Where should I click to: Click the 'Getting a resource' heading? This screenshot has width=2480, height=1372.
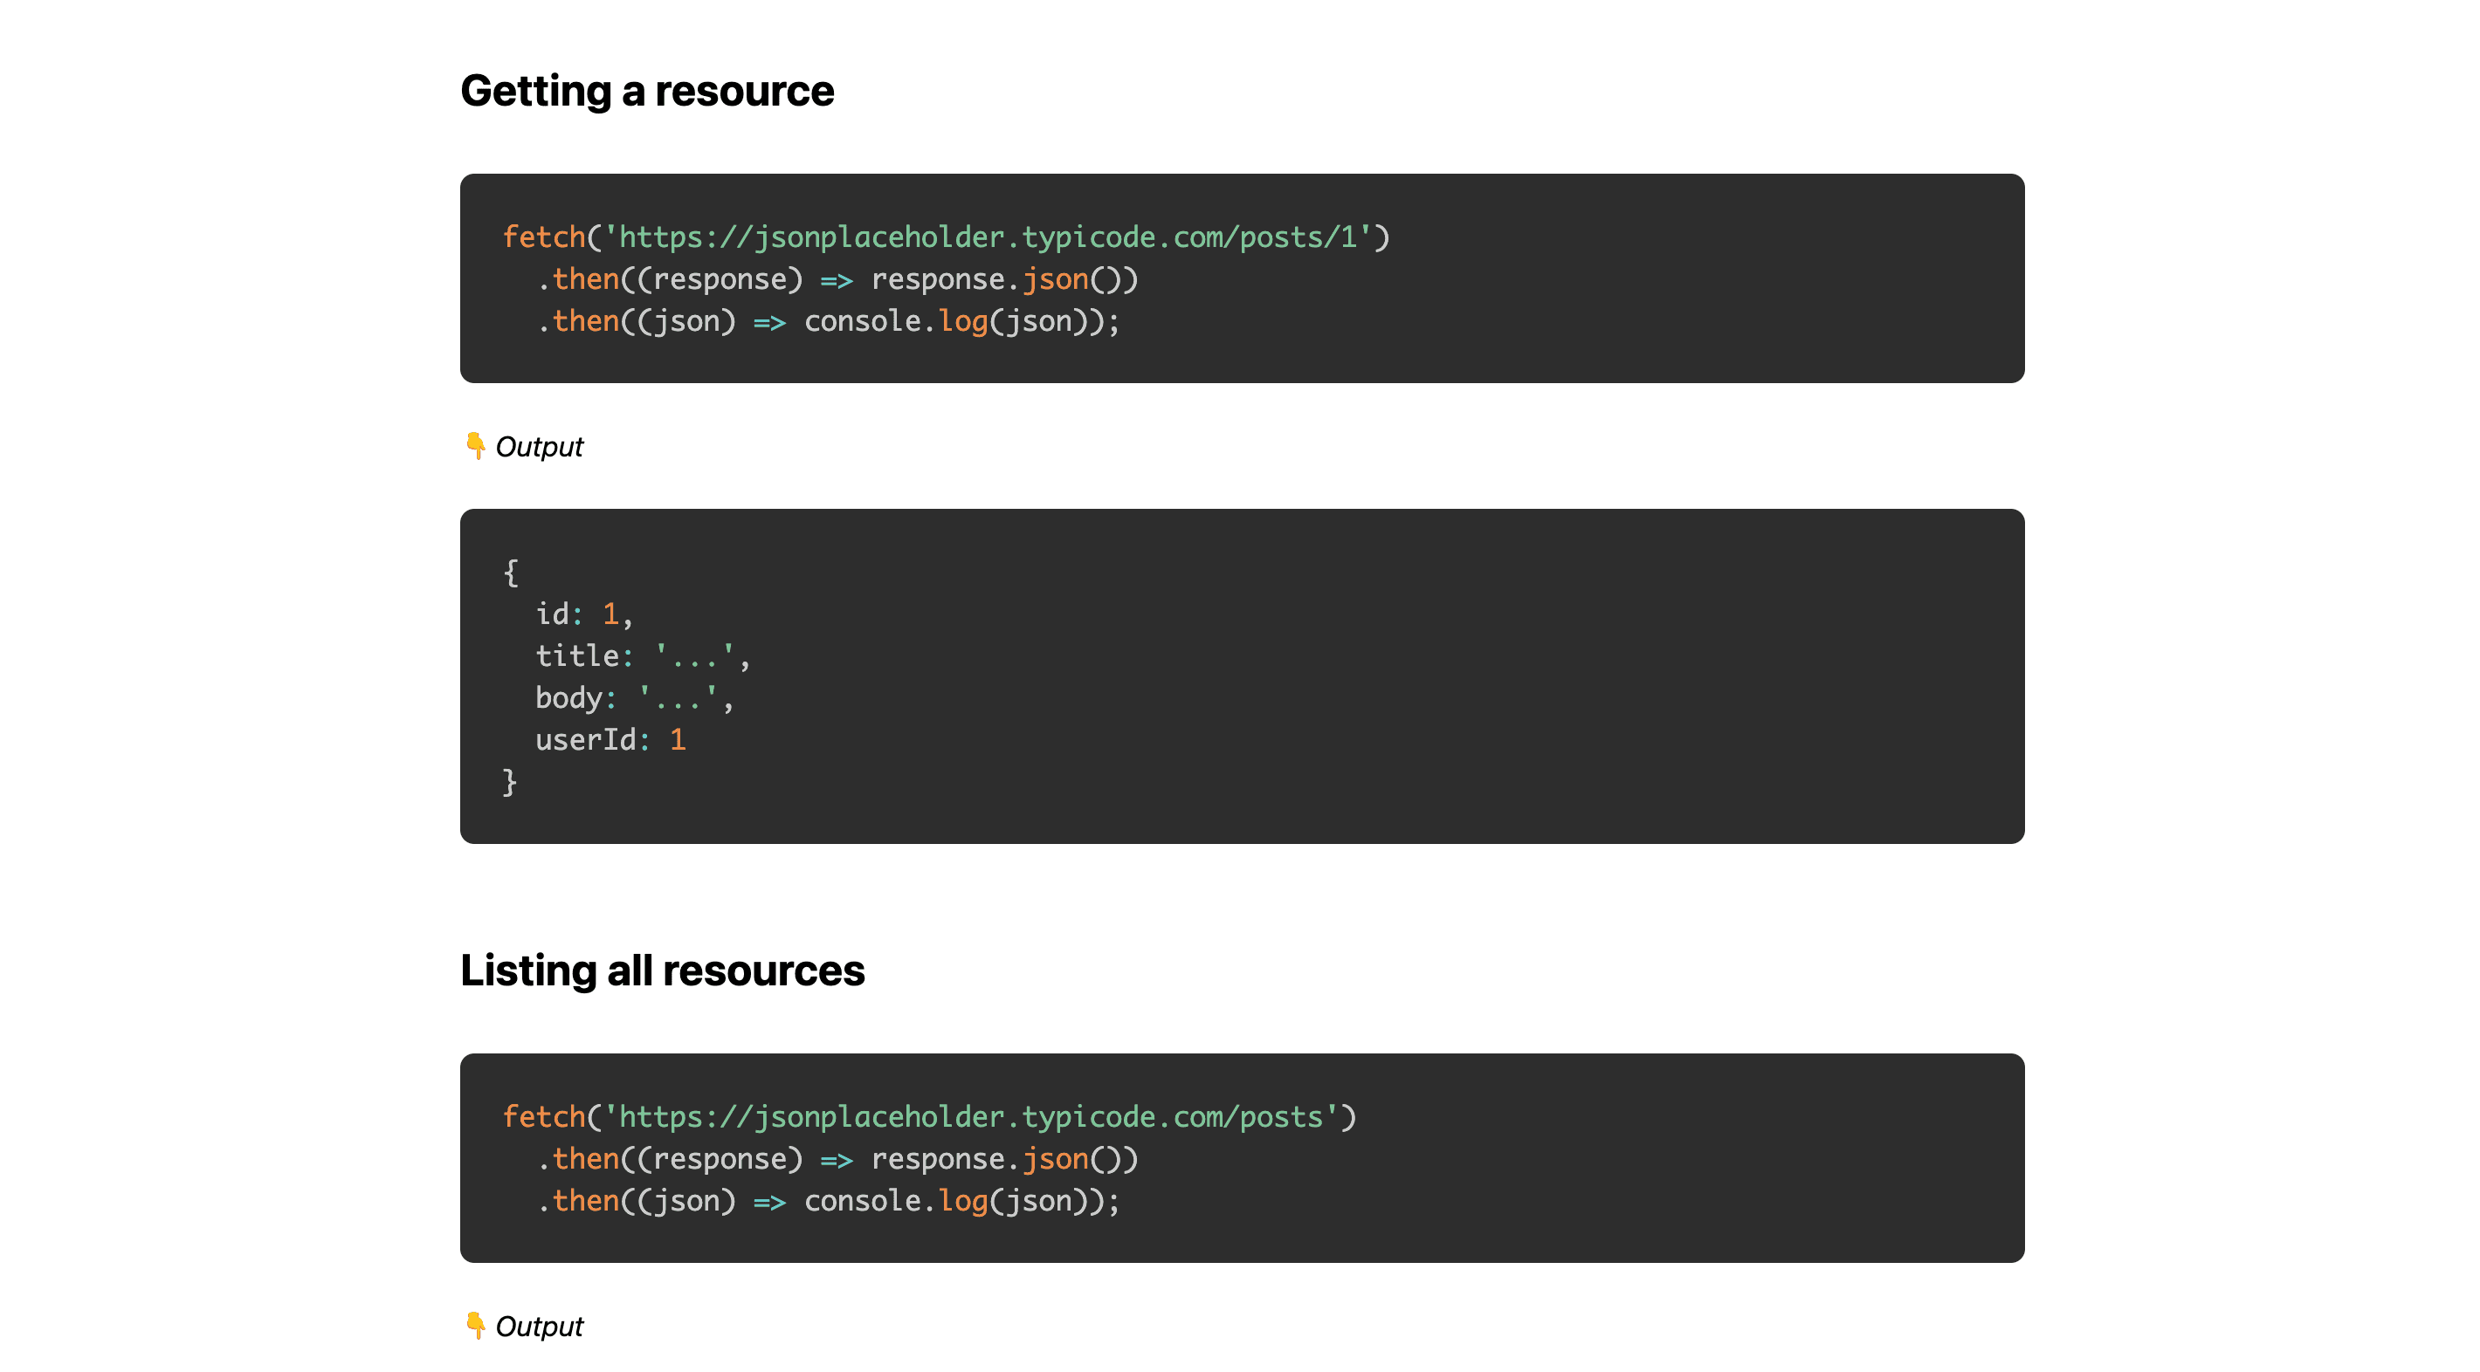[647, 92]
